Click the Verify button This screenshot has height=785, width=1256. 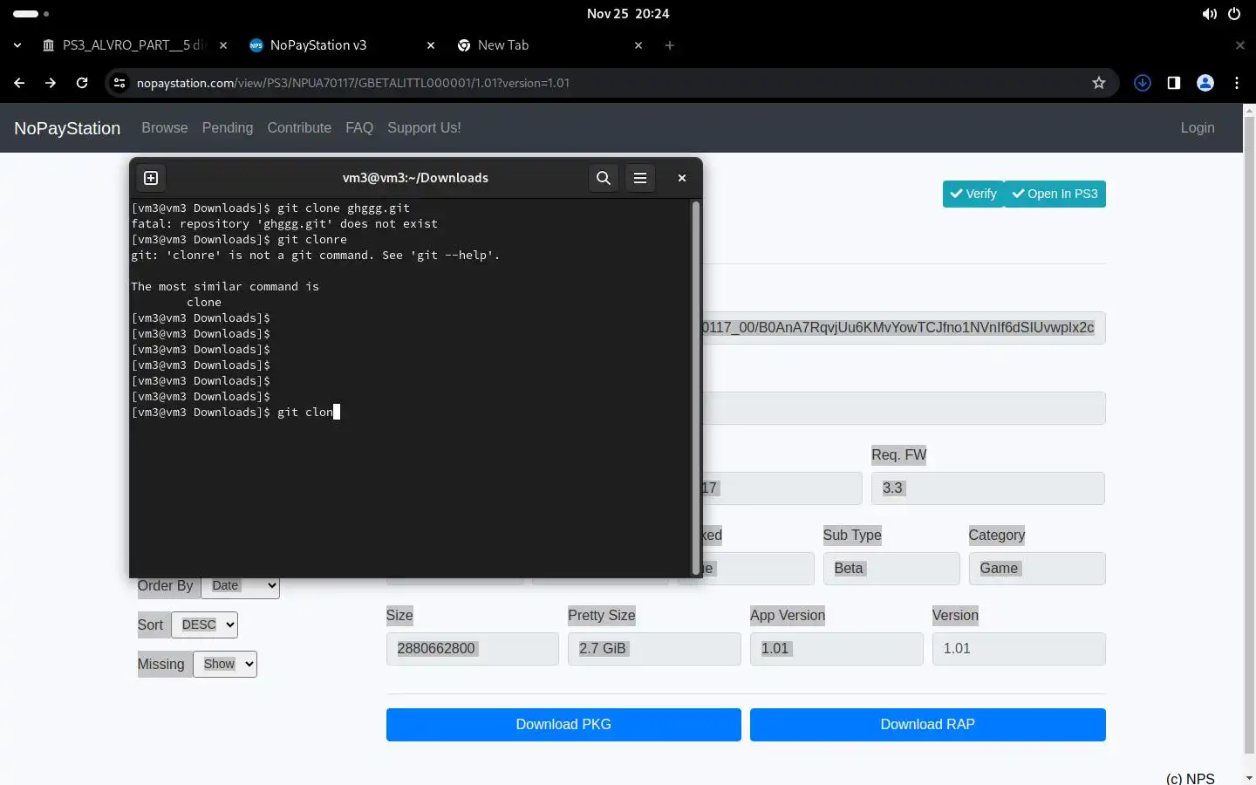click(973, 194)
